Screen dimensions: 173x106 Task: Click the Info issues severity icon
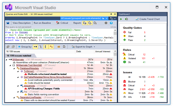[125, 97]
